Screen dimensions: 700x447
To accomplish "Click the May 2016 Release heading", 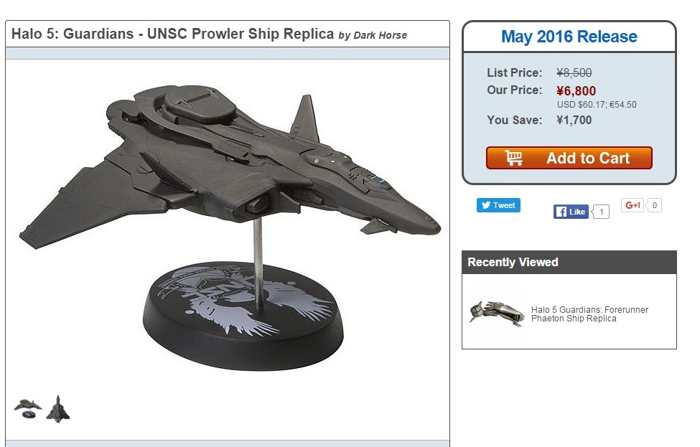I will click(569, 37).
